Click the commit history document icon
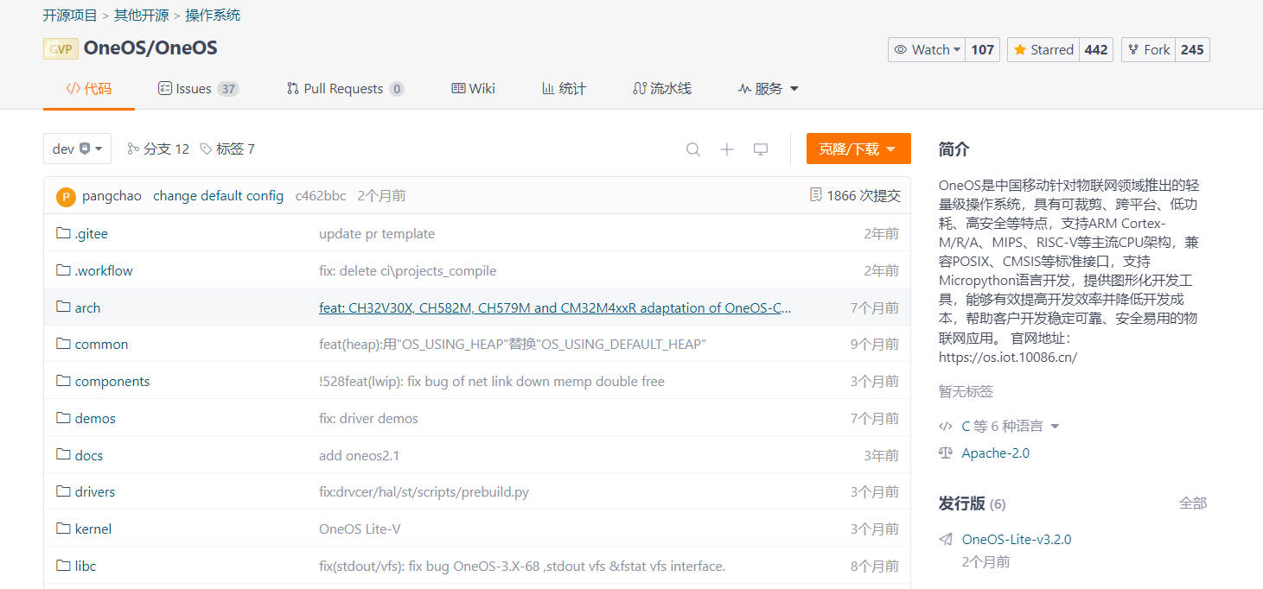The height and width of the screenshot is (589, 1263). tap(816, 195)
